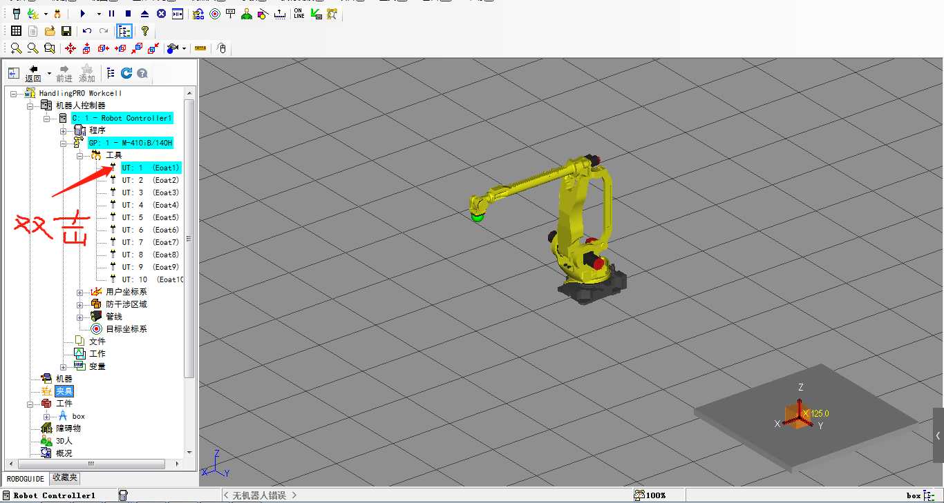This screenshot has height=503, width=944.
Task: Open the camera view dropdown arrow
Action: (184, 48)
